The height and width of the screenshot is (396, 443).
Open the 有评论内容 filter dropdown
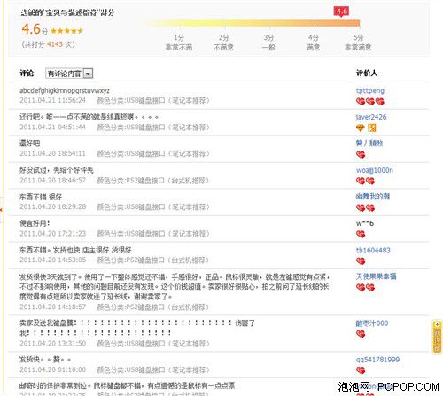69,74
